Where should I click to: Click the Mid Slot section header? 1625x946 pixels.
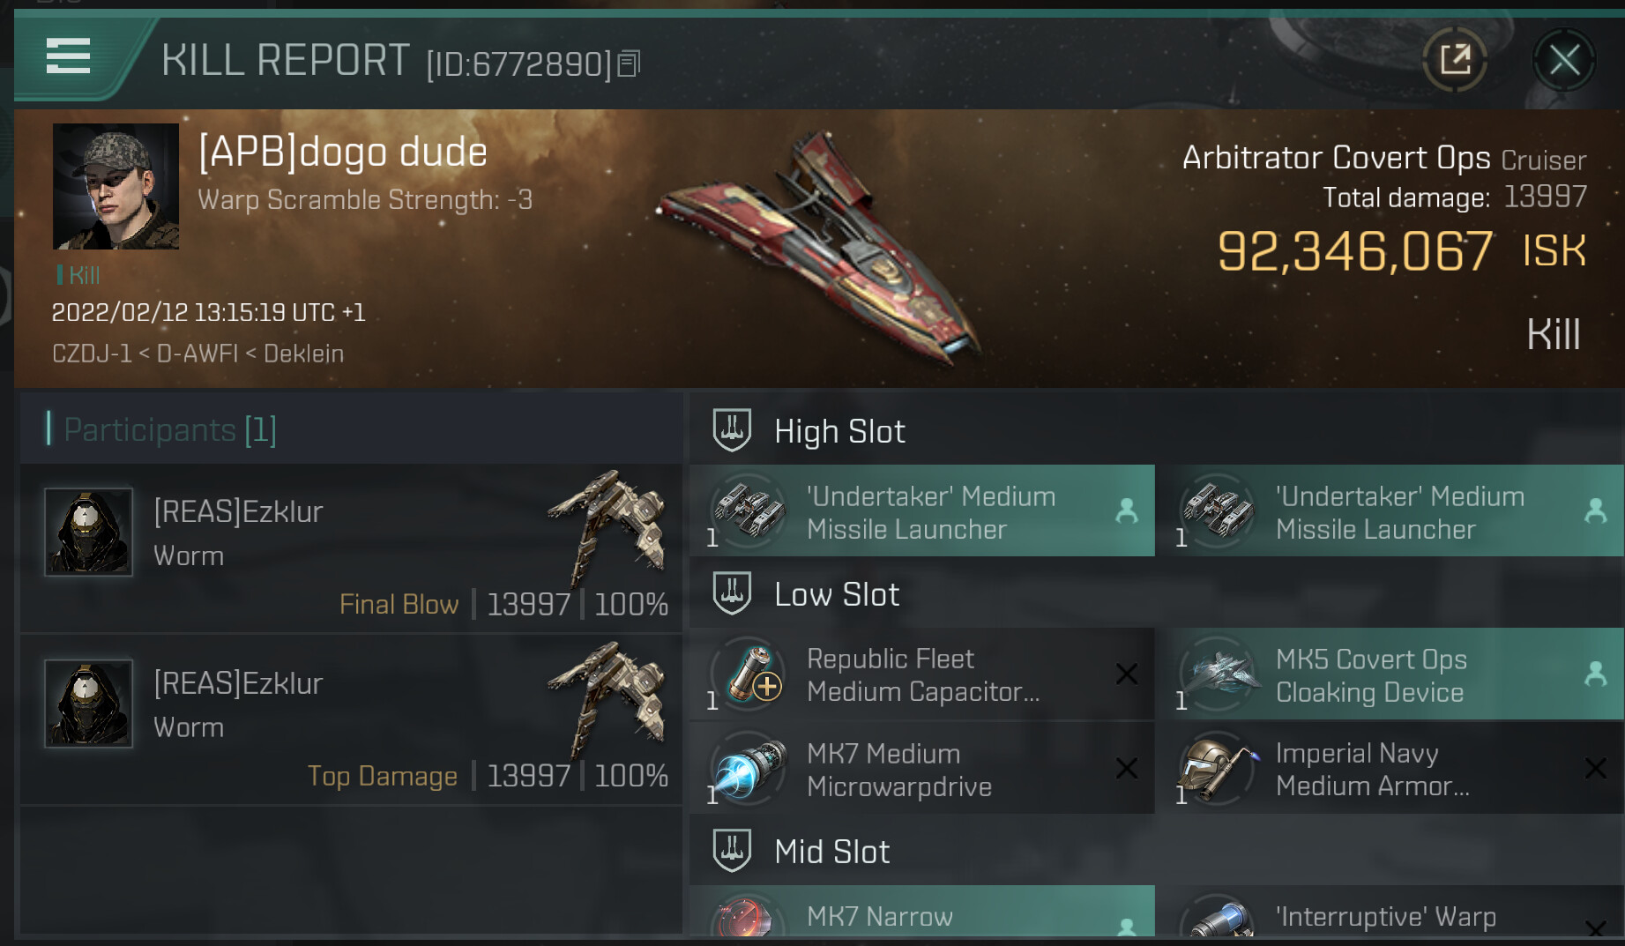pos(831,852)
